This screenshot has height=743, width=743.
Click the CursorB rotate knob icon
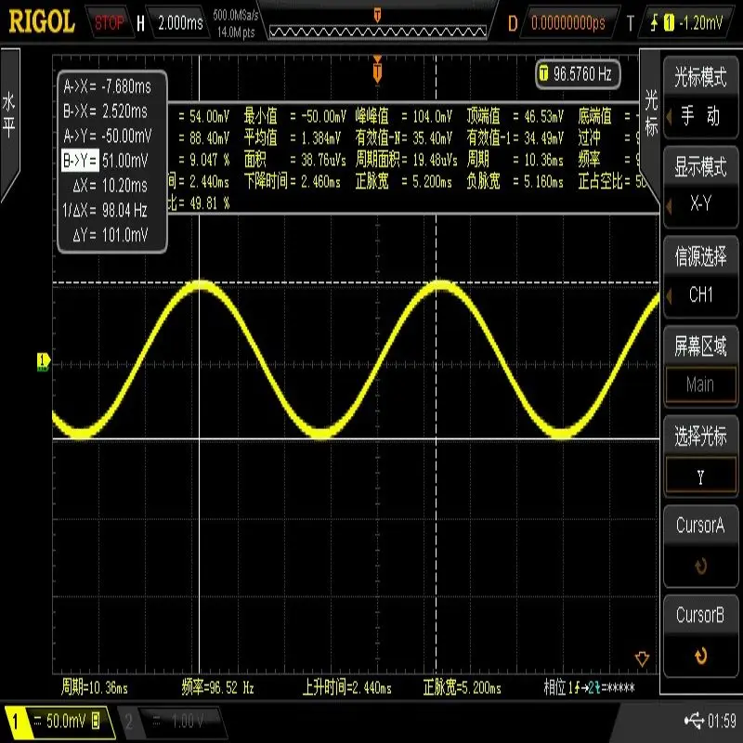pos(701,656)
